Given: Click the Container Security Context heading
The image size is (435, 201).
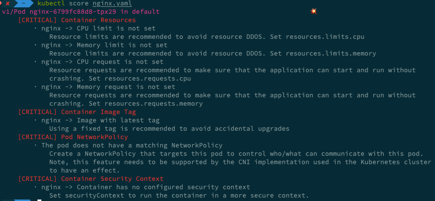Looking at the screenshot, I should tap(90, 179).
